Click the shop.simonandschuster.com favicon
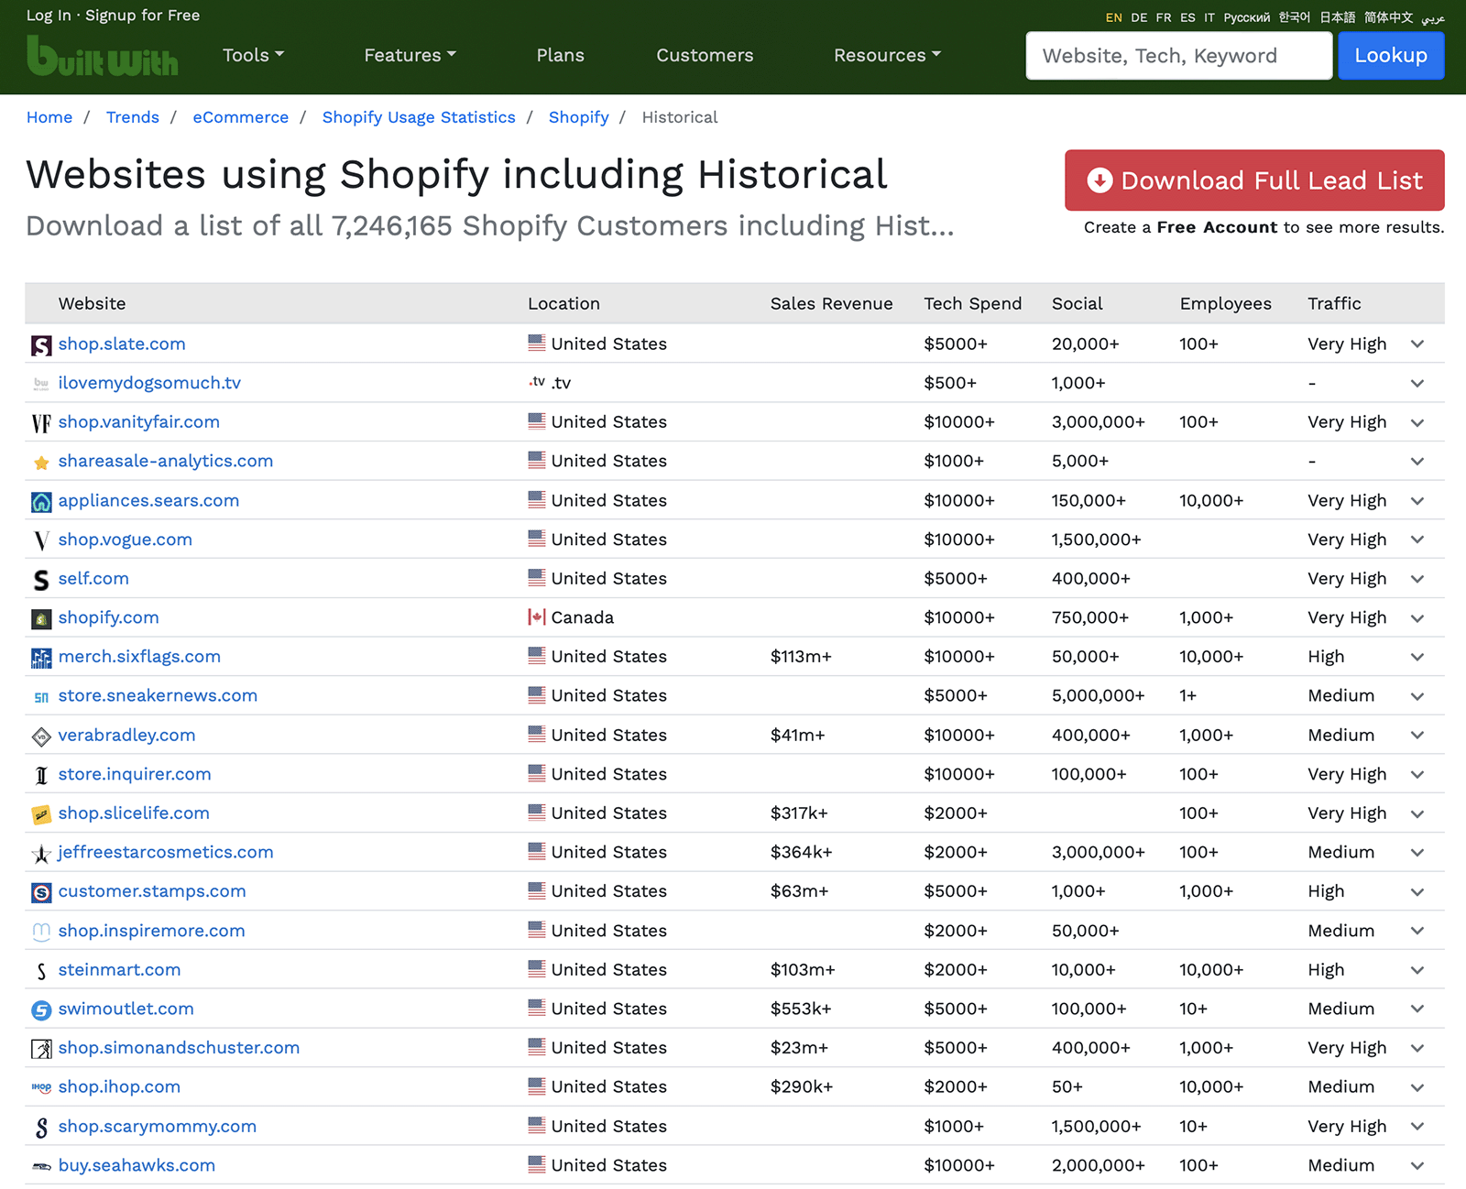The height and width of the screenshot is (1189, 1466). 41,1049
